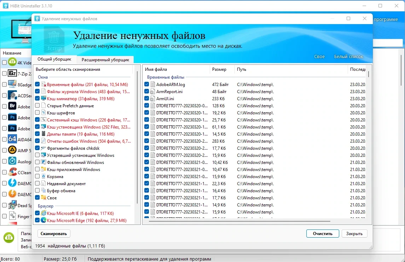Enable Кэш шрифтов checkbox
This screenshot has width=405, height=262.
pyautogui.click(x=37, y=113)
